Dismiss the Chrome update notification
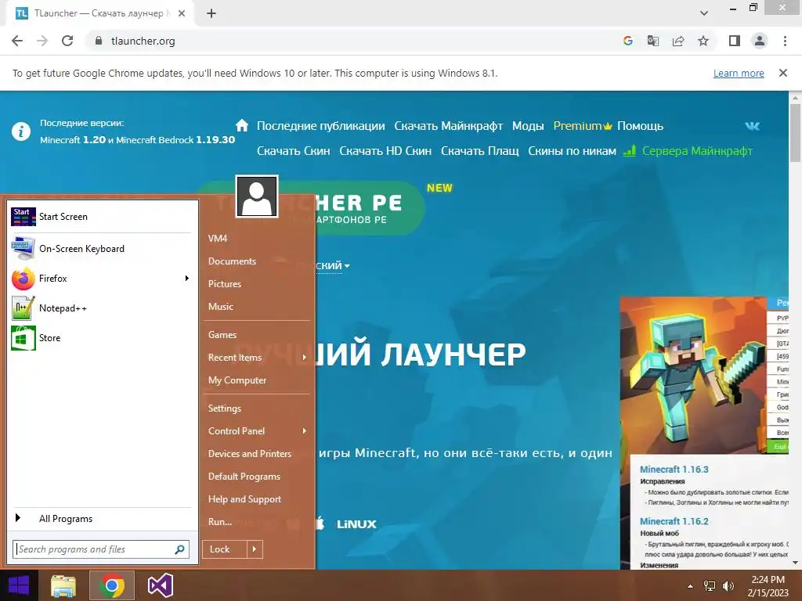 (783, 73)
